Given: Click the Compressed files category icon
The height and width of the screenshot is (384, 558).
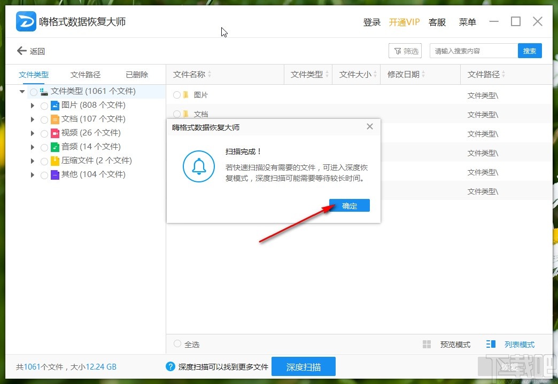Looking at the screenshot, I should (55, 161).
